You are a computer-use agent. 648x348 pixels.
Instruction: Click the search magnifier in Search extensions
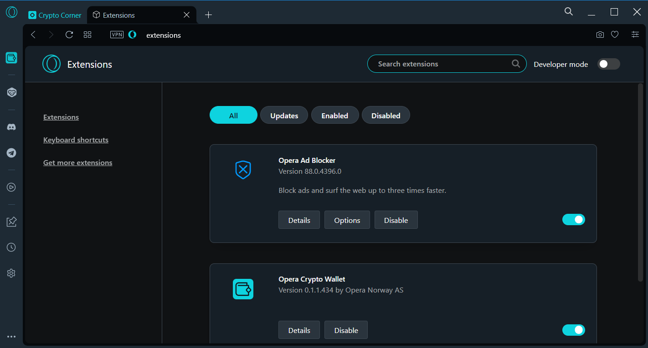coord(516,64)
